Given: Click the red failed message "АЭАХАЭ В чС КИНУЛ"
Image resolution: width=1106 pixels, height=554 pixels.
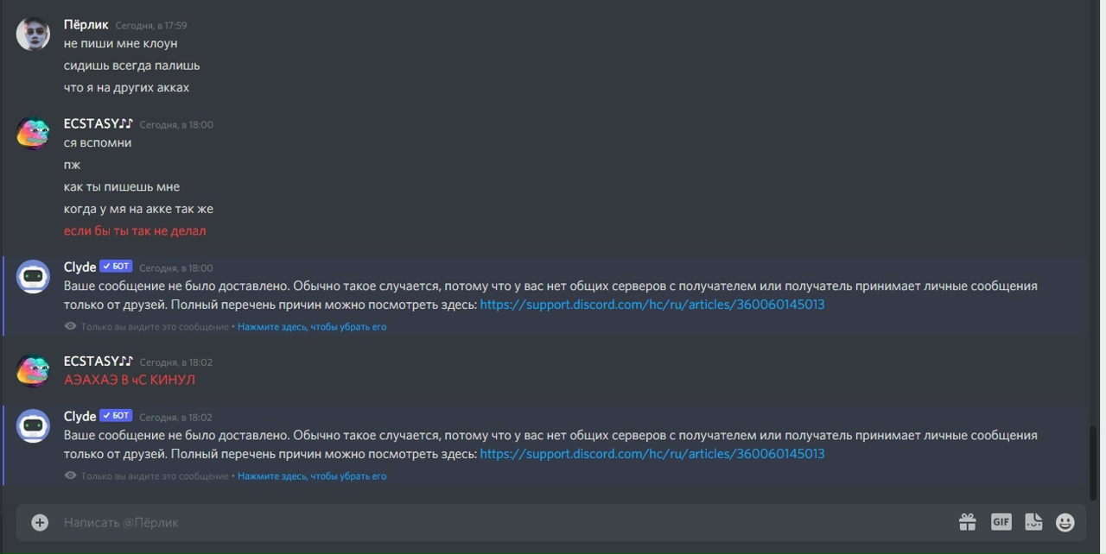Looking at the screenshot, I should [130, 380].
